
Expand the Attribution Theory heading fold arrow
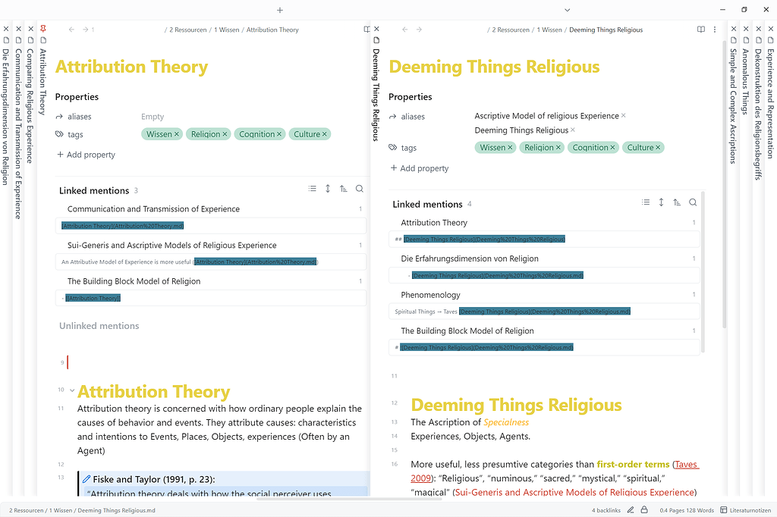pos(71,390)
